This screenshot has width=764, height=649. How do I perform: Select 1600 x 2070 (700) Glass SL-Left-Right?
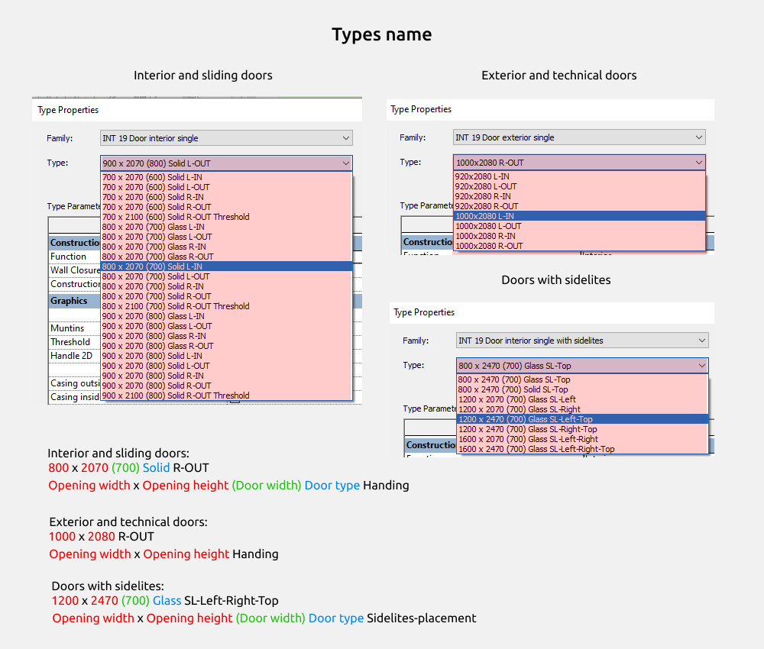[x=582, y=439]
